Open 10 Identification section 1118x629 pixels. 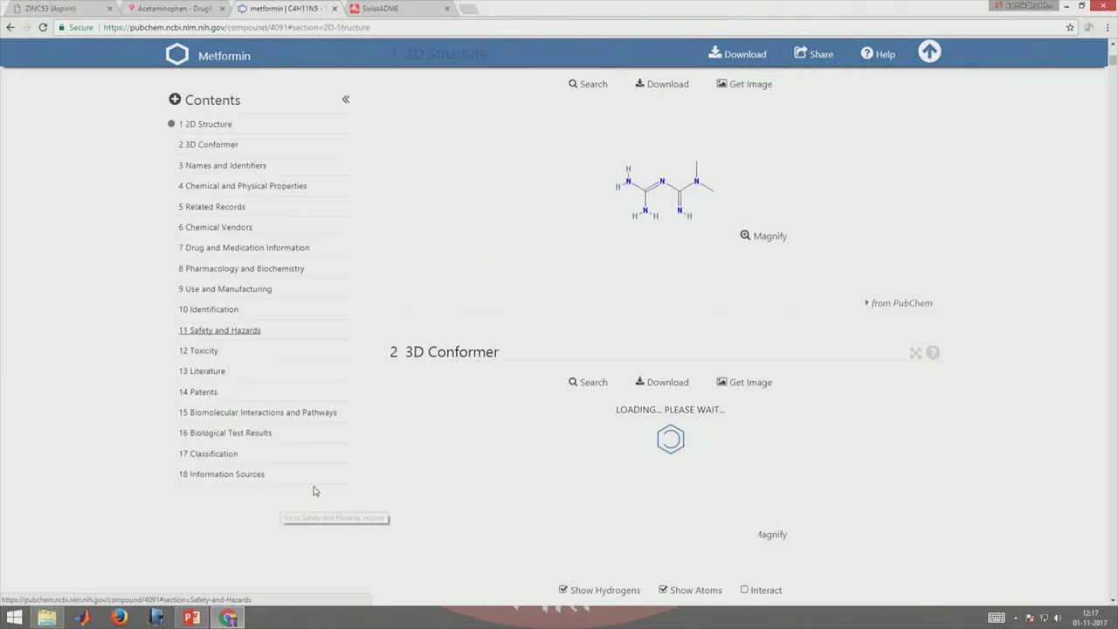pyautogui.click(x=208, y=309)
